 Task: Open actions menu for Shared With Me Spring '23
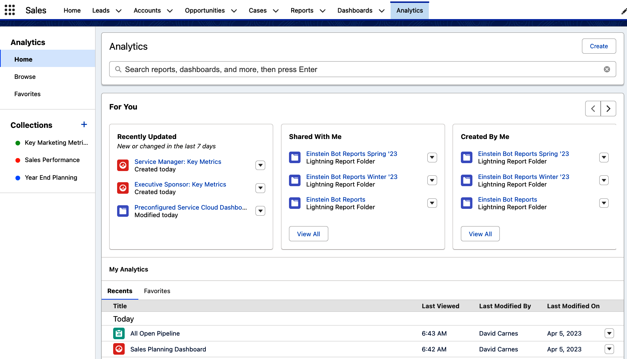[432, 157]
